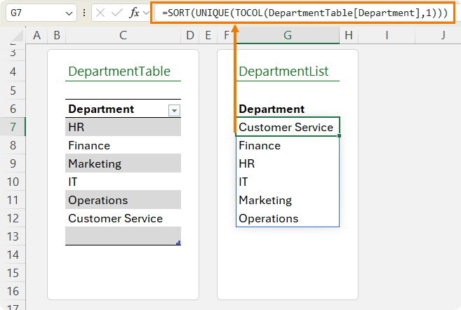Select row 11 header
Image resolution: width=461 pixels, height=310 pixels.
tap(13, 200)
